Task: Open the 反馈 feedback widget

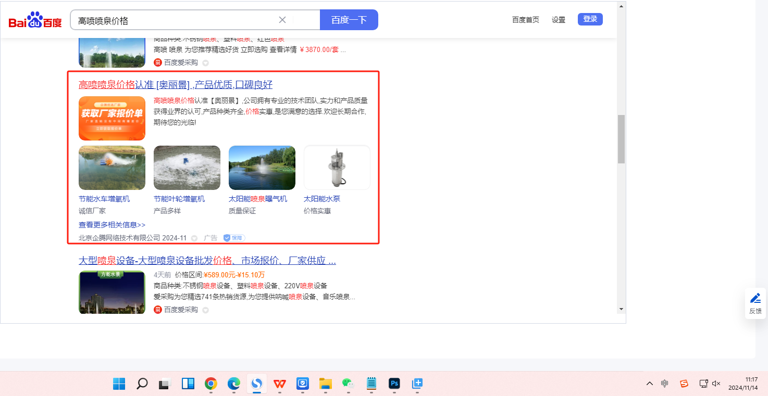Action: [x=755, y=303]
